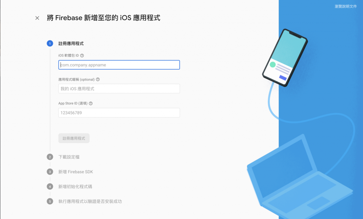
Task: Focus the com.company.appname bundle ID field
Action: (x=119, y=65)
